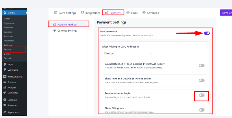Switch to the Integrations tab
The height and width of the screenshot is (118, 232).
[x=91, y=13]
